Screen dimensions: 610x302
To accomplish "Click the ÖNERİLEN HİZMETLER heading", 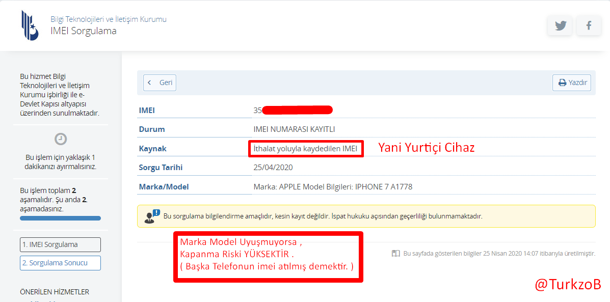I will tap(55, 291).
